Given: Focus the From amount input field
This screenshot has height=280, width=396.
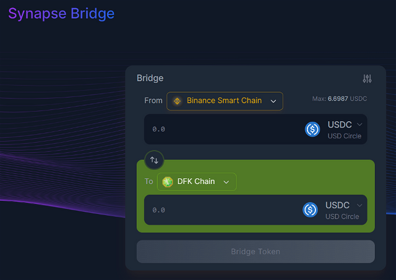Looking at the screenshot, I should (x=217, y=129).
